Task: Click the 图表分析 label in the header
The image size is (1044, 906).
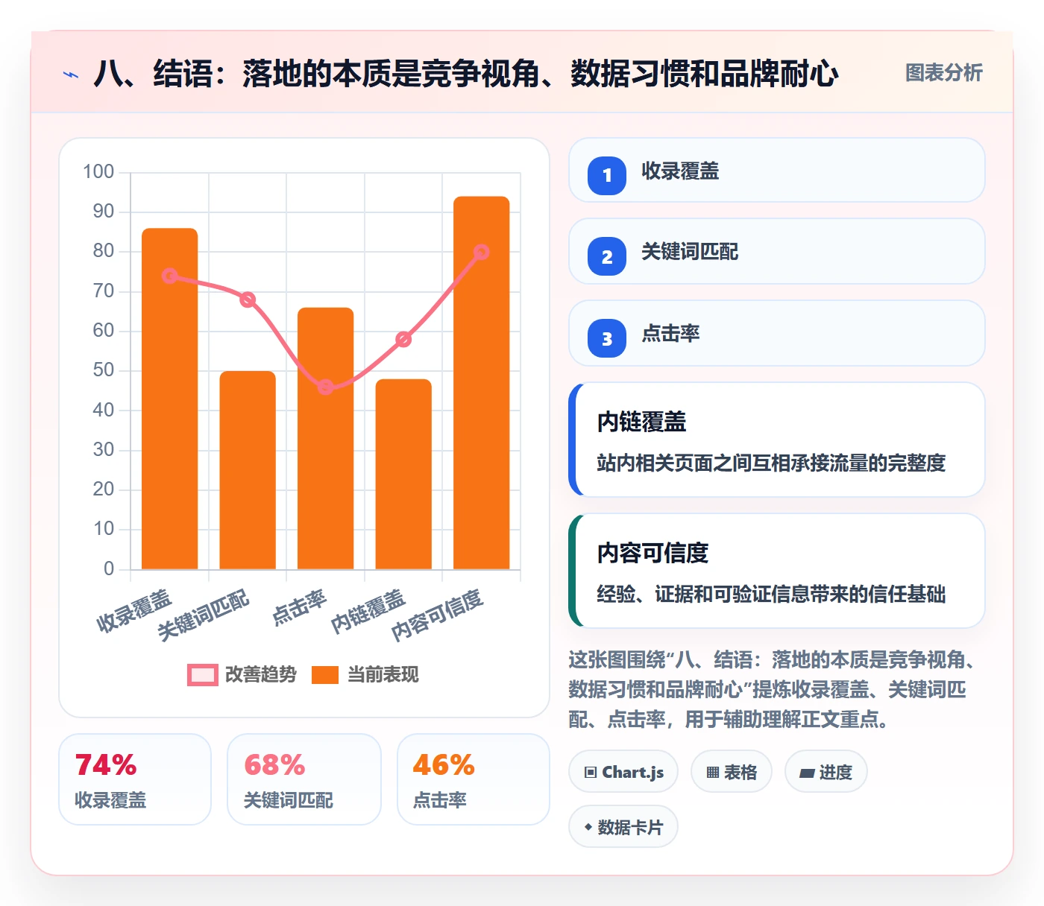Action: click(x=943, y=73)
